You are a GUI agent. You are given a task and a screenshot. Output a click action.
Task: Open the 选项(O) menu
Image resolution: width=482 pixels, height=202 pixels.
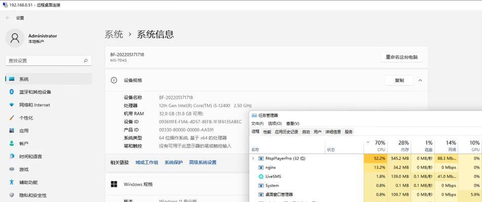275,124
